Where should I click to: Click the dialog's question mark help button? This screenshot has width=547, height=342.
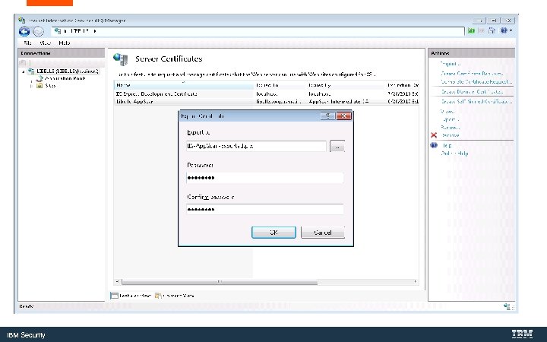point(327,116)
